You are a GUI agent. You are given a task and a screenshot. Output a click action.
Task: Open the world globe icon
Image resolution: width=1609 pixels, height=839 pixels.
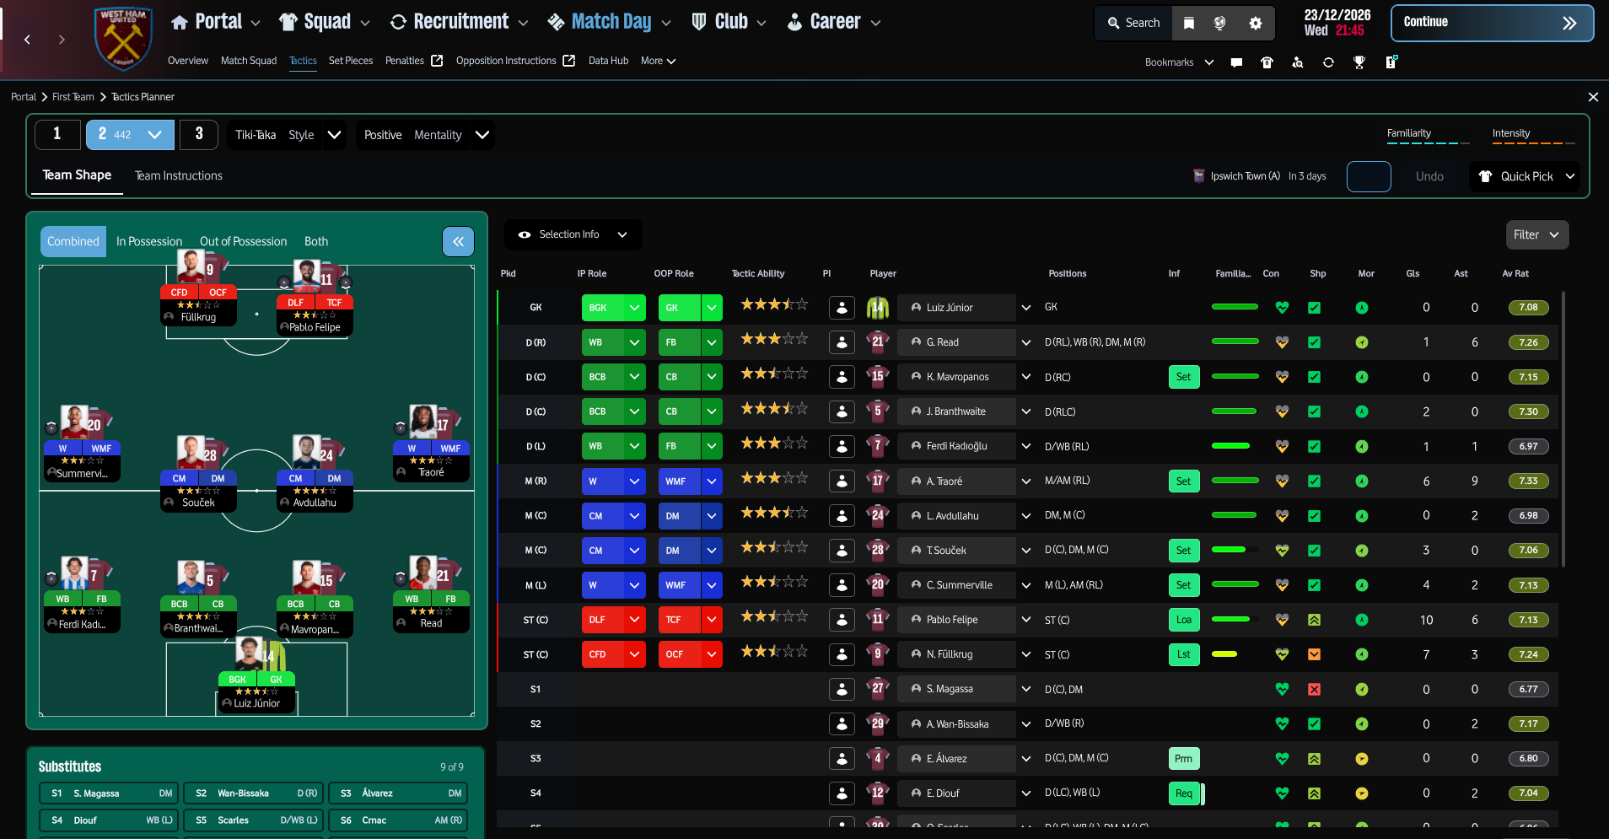pyautogui.click(x=1219, y=24)
